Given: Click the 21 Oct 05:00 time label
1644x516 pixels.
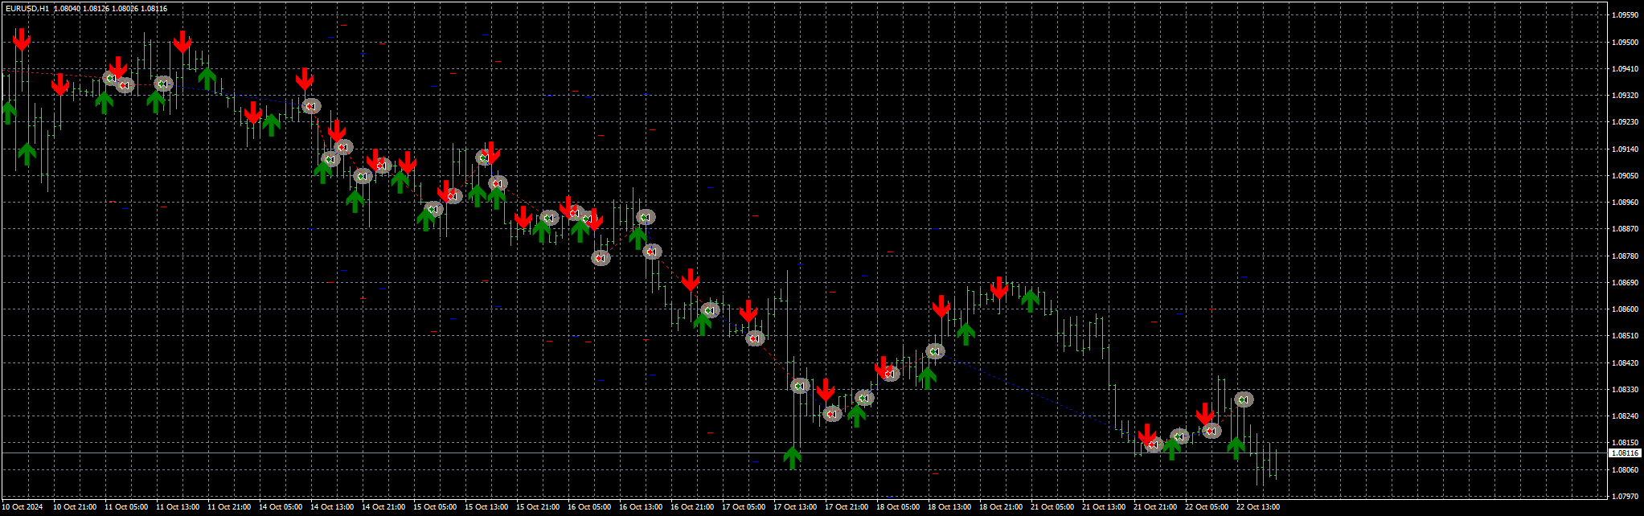Looking at the screenshot, I should 1052,507.
